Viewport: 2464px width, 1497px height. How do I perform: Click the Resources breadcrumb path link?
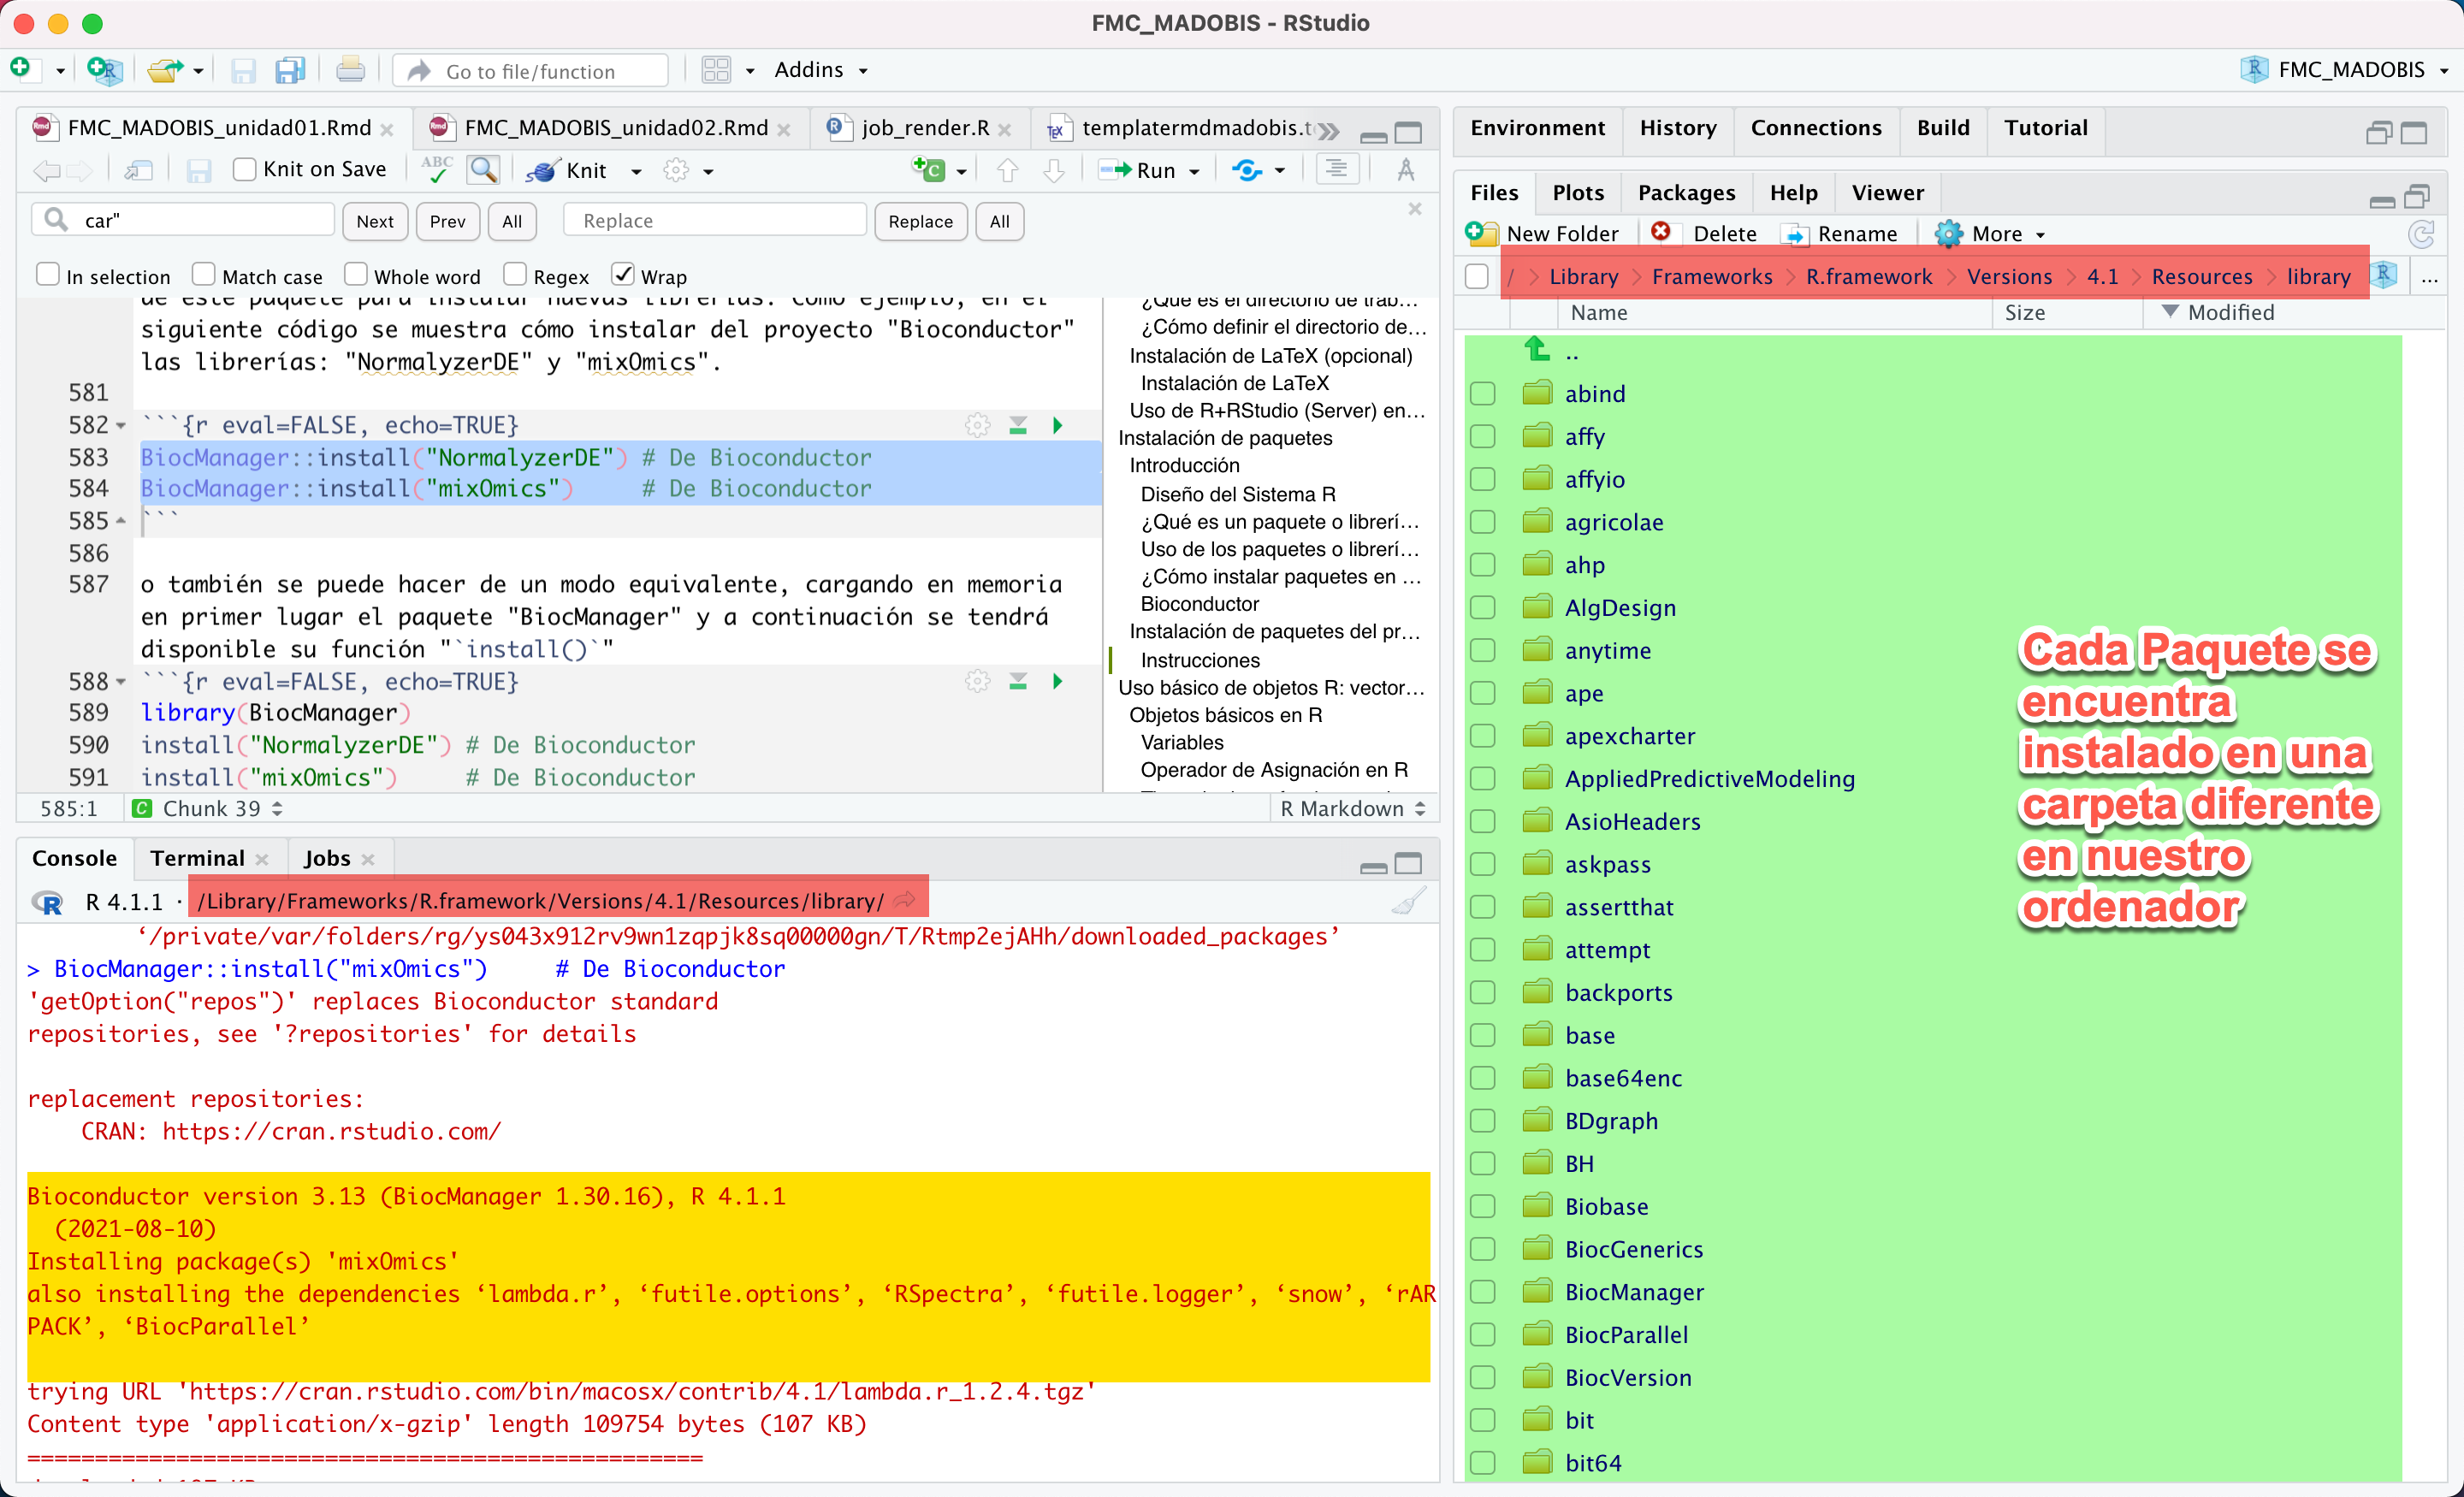click(2201, 276)
